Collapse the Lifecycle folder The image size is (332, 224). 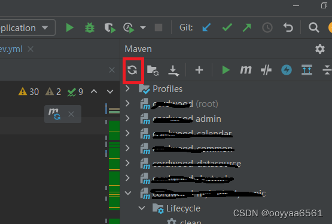tap(142, 208)
